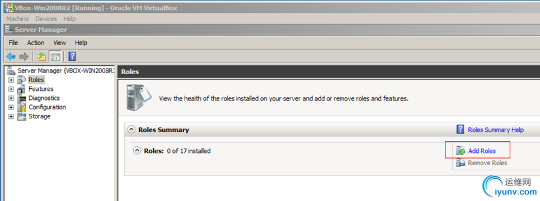Click the Up one level folder icon

click(41, 56)
